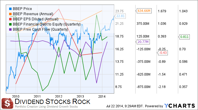
Task: Click the 2013 x-axis label
Action: (80, 97)
